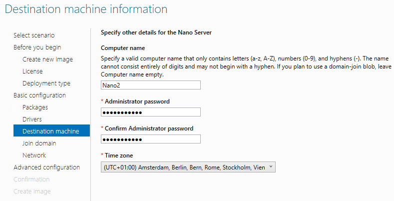Select the Create new image step
394x201 pixels.
point(47,59)
